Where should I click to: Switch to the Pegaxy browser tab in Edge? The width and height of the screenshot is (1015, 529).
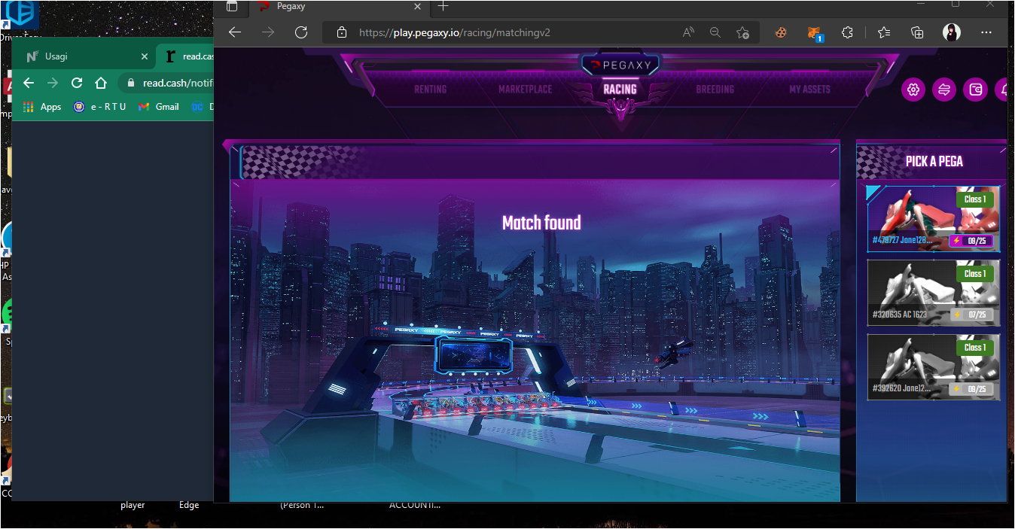click(339, 7)
